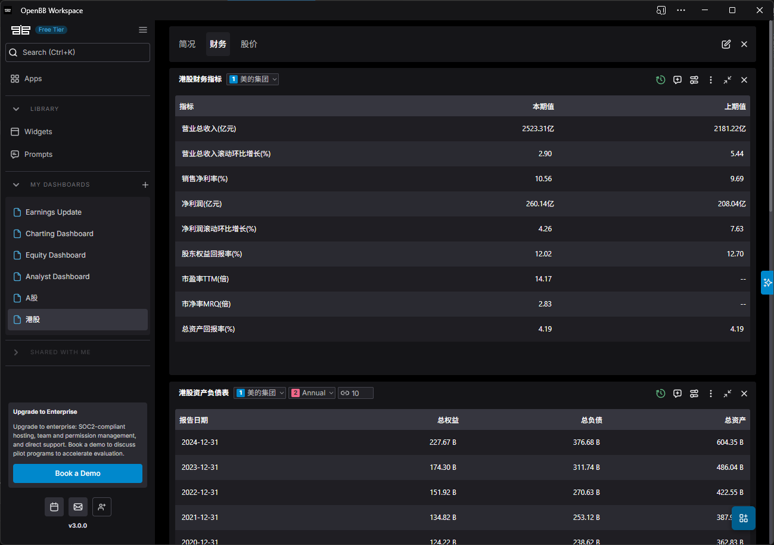Select the 2523.31亿 cell

[x=538, y=129]
